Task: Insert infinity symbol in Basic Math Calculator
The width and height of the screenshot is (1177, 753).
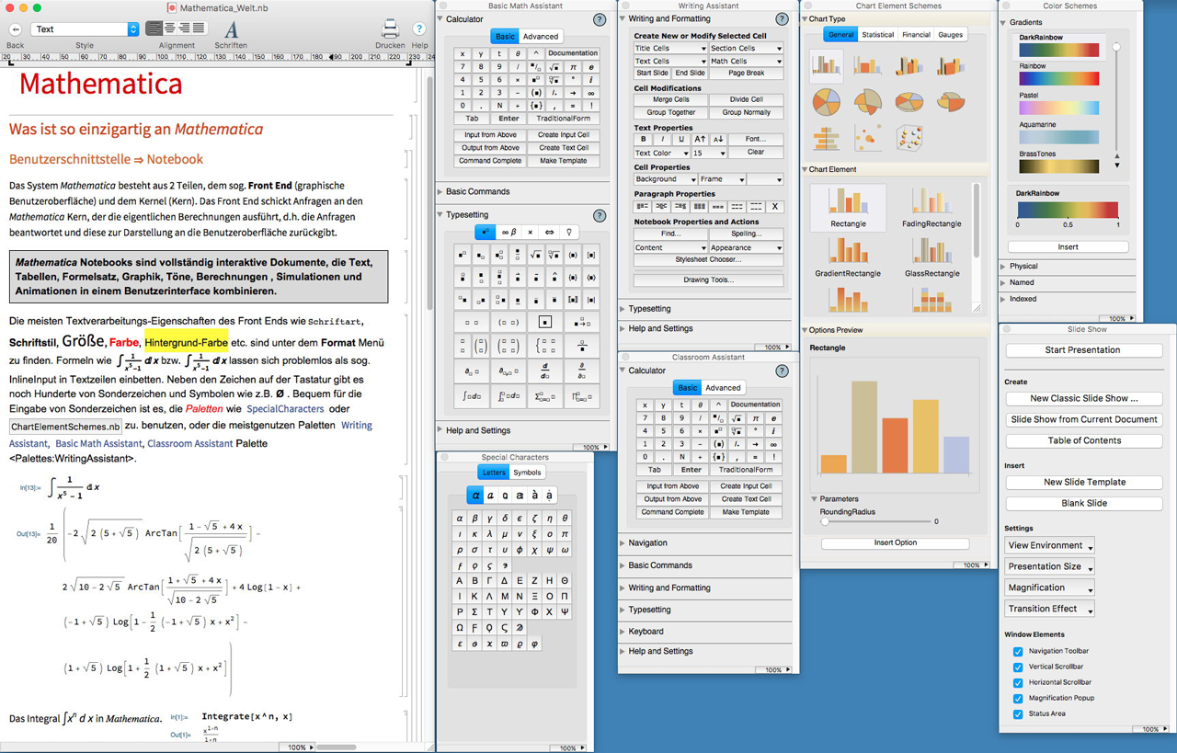Action: [591, 93]
